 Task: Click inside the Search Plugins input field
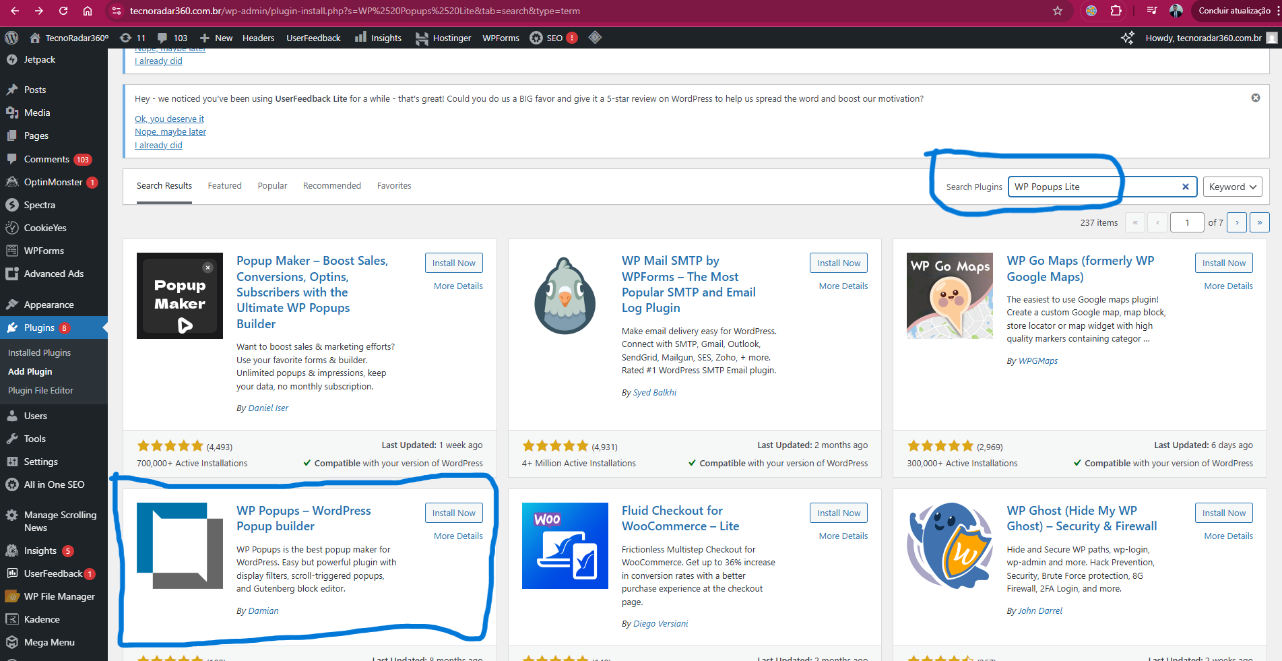click(x=1091, y=187)
